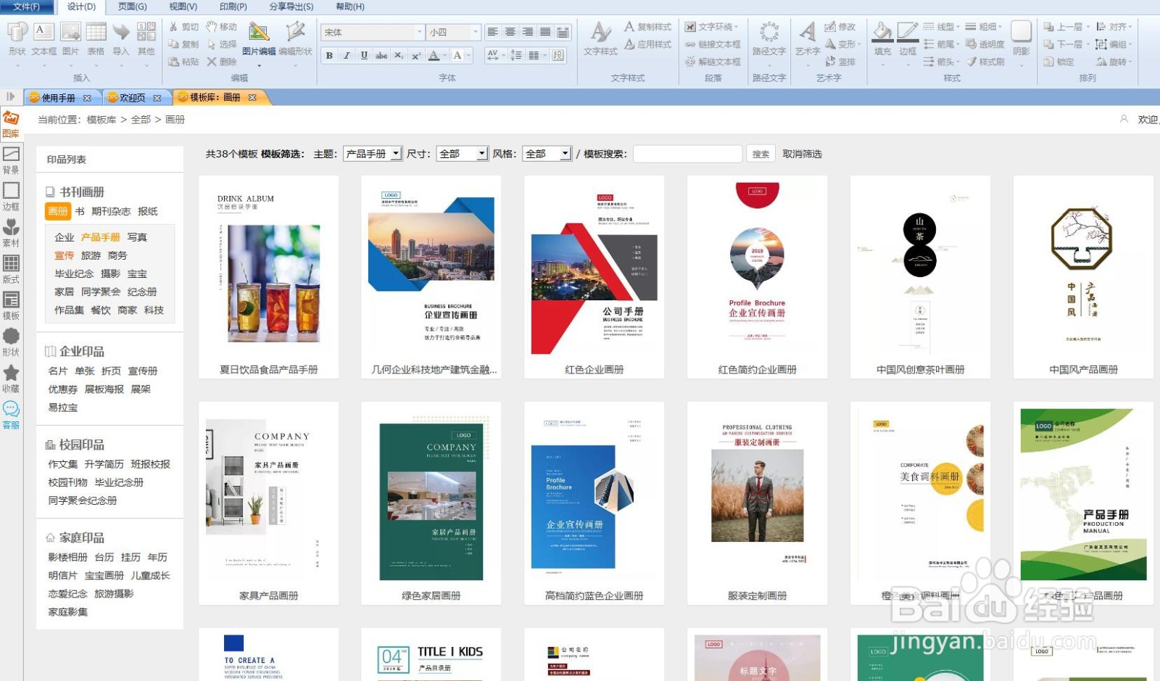Open the 边框 border color tool in ribbon
The width and height of the screenshot is (1160, 681).
pyautogui.click(x=908, y=39)
